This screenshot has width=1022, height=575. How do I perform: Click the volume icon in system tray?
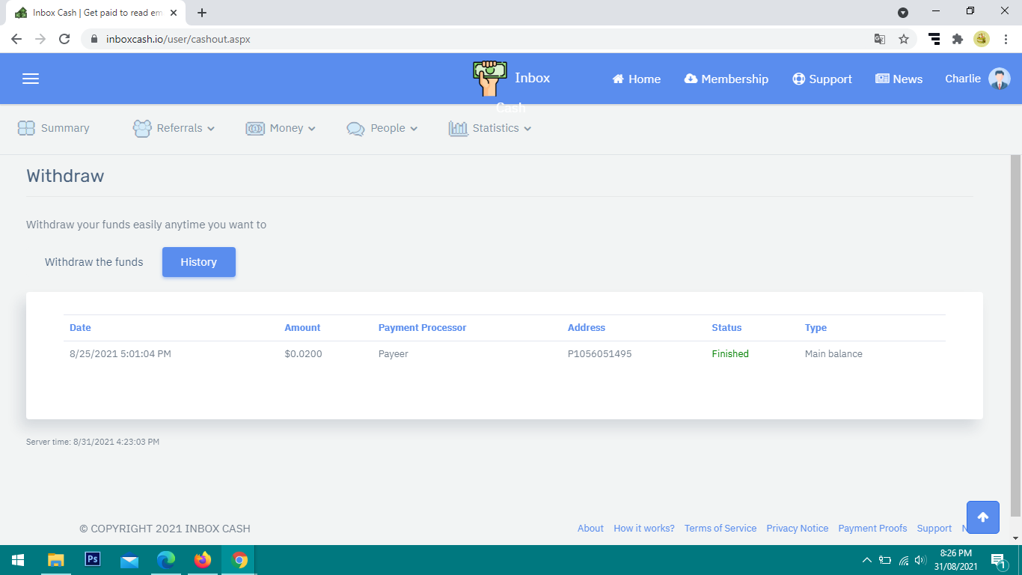point(921,560)
